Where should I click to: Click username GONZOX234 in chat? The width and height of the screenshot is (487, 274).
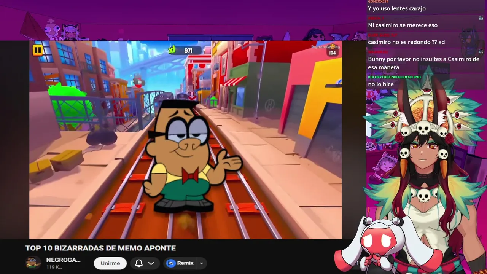(378, 2)
